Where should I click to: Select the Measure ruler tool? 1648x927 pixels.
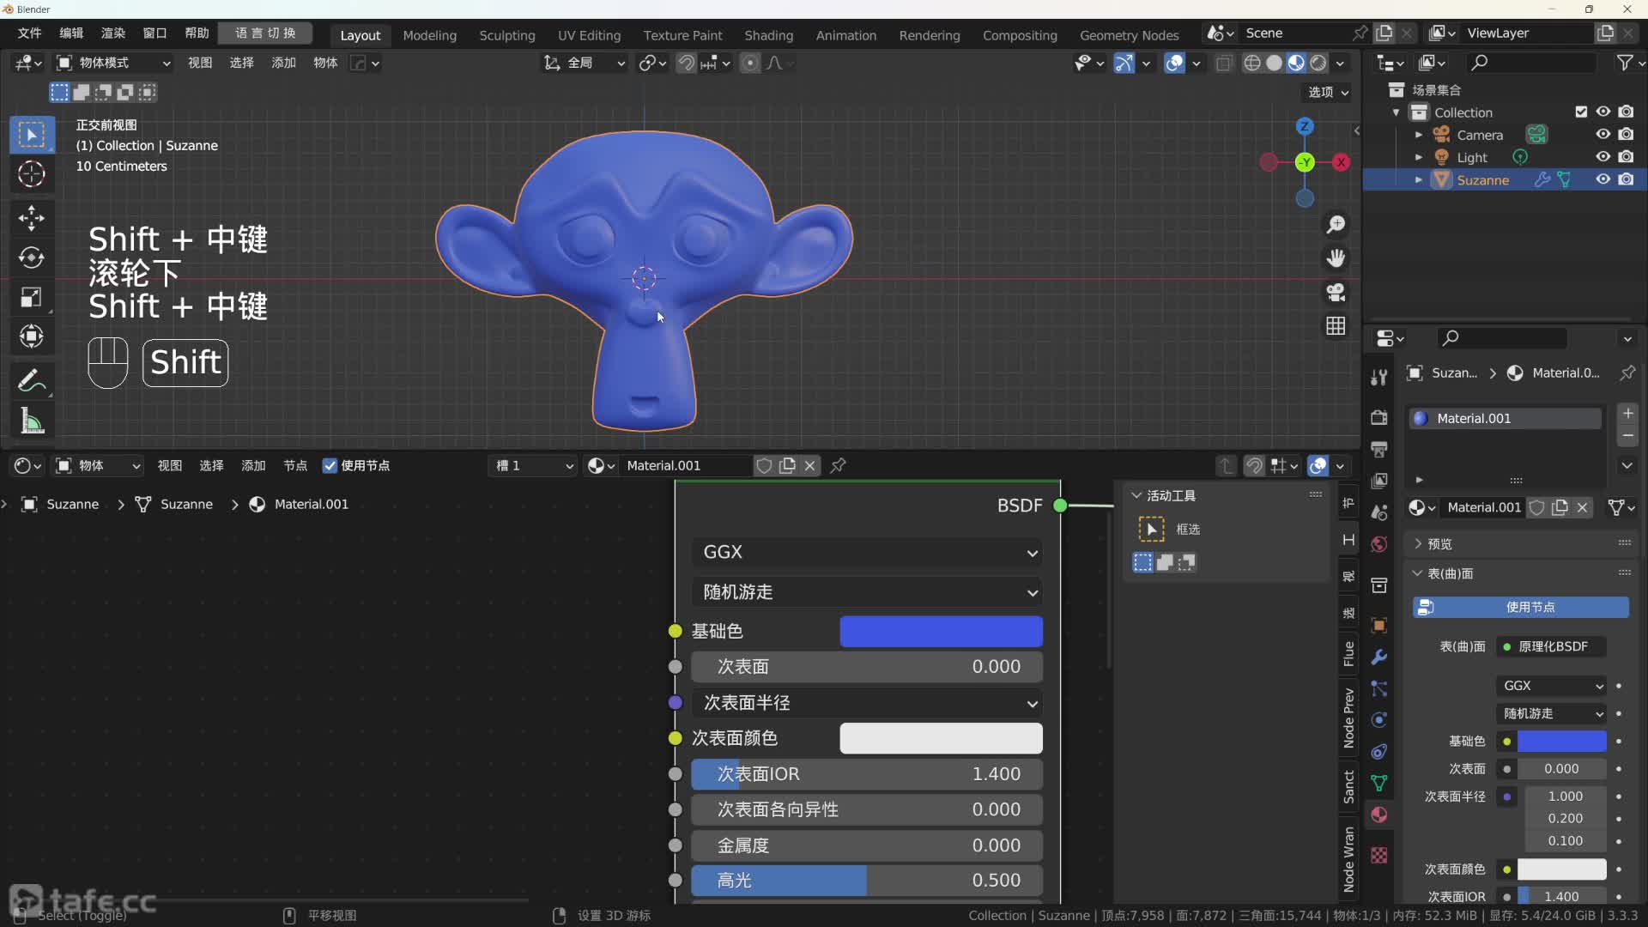click(32, 421)
